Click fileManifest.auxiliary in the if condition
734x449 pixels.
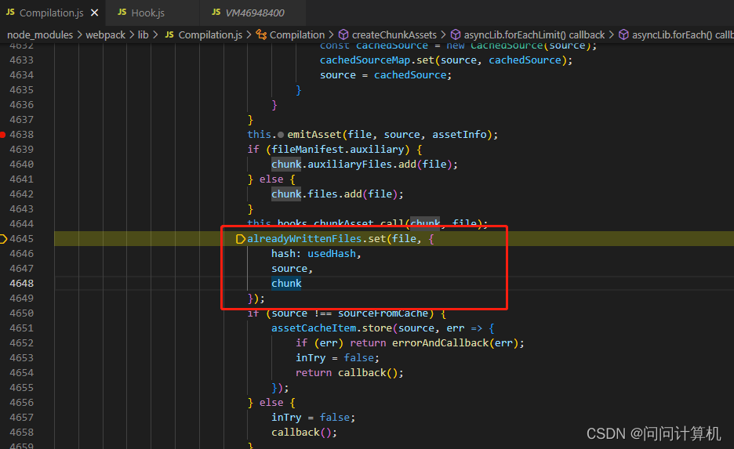337,149
